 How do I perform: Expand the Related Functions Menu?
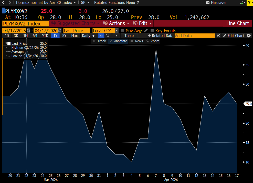117,2
